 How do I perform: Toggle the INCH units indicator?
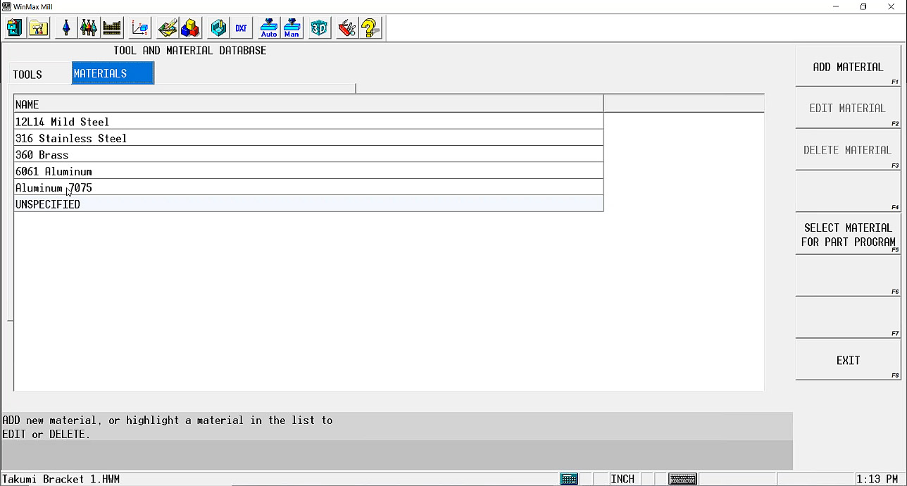click(x=623, y=478)
